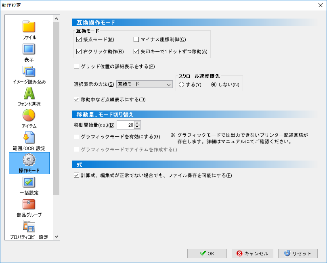Close the 動作設定 dialog window
The width and height of the screenshot is (327, 263).
[321, 5]
